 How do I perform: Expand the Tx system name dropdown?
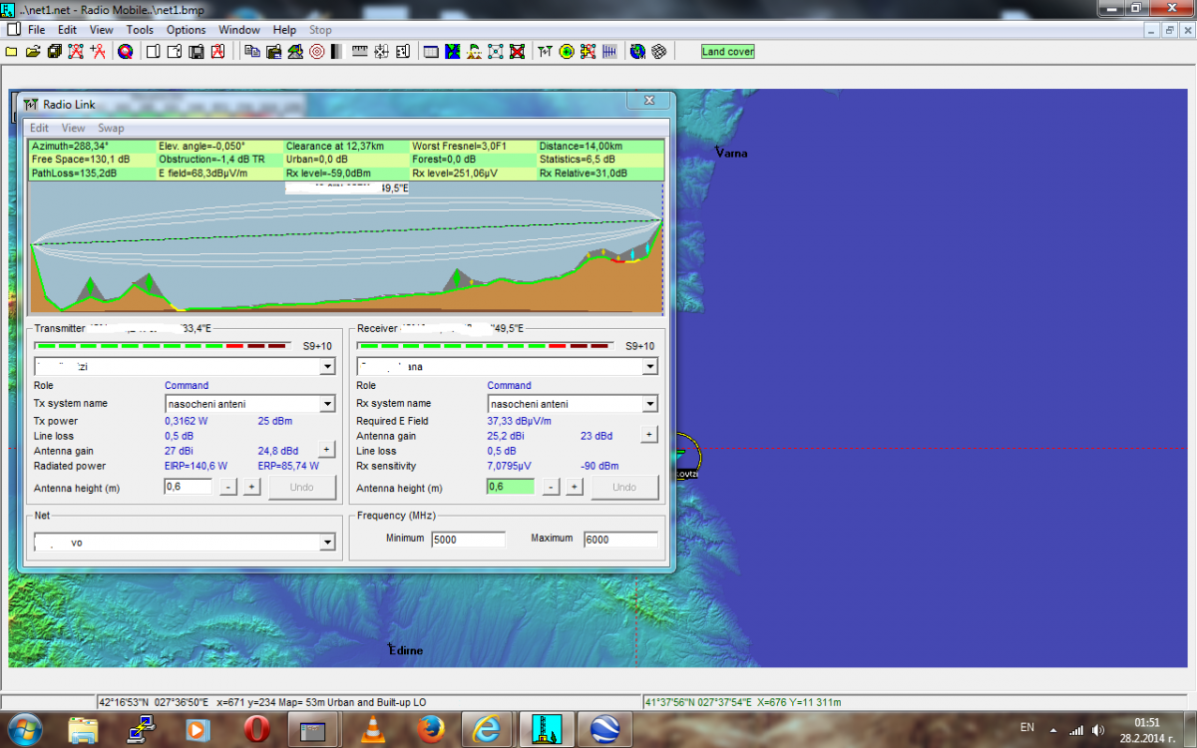tap(327, 404)
